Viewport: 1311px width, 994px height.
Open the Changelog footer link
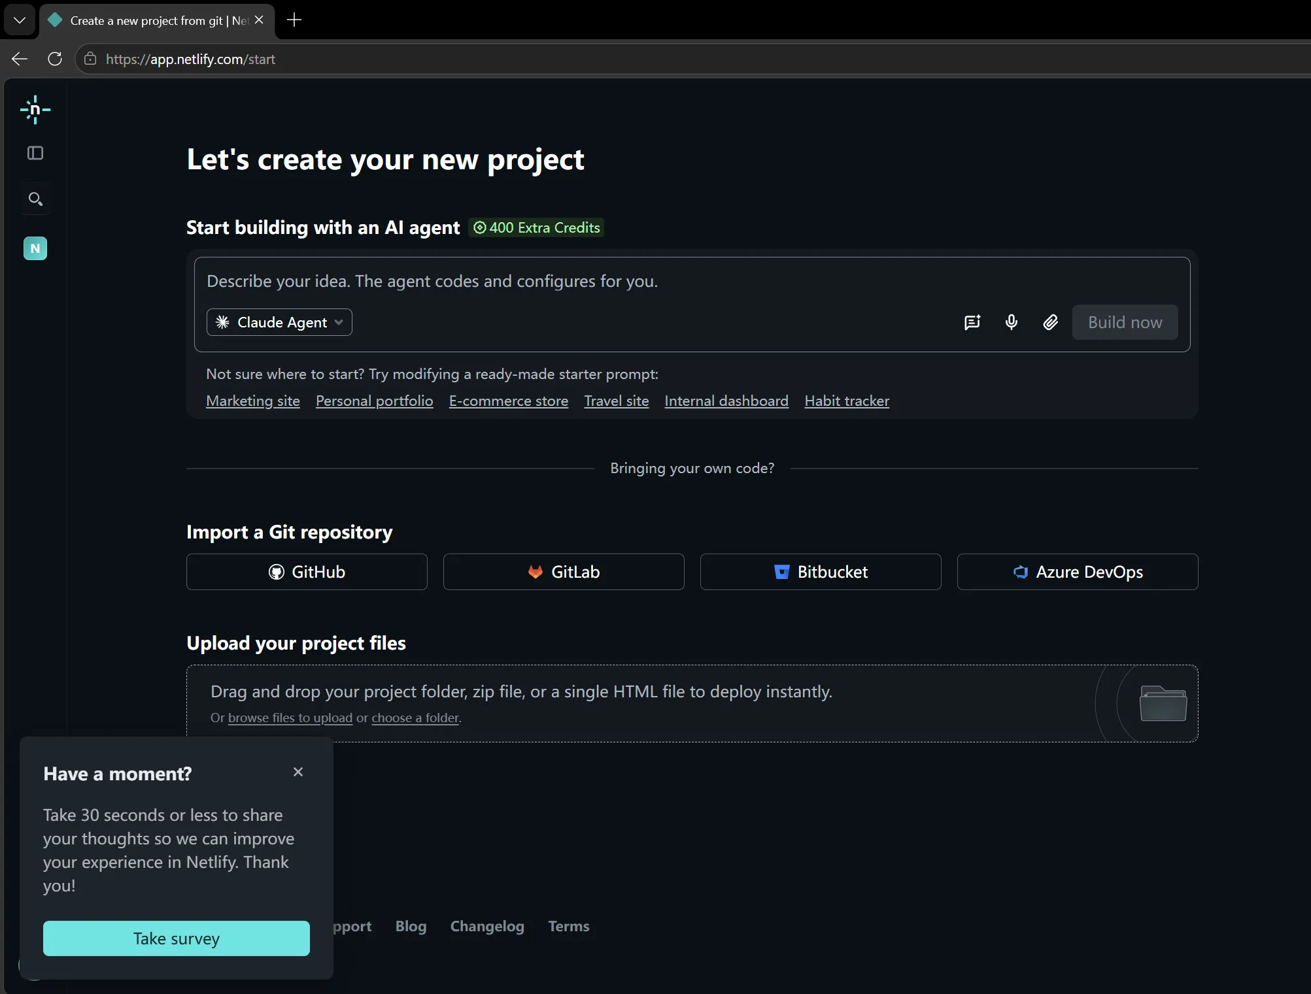tap(487, 926)
